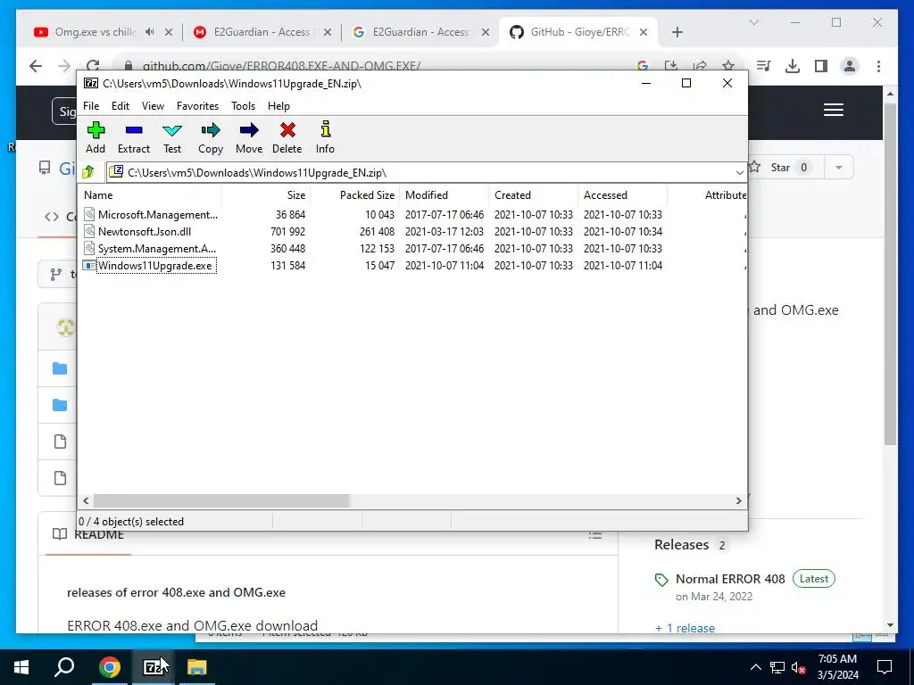
Task: Select the Copy toolbar icon
Action: pyautogui.click(x=211, y=138)
